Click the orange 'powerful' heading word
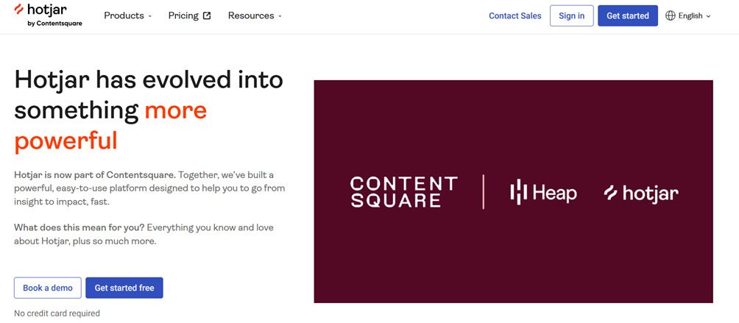 (x=66, y=142)
